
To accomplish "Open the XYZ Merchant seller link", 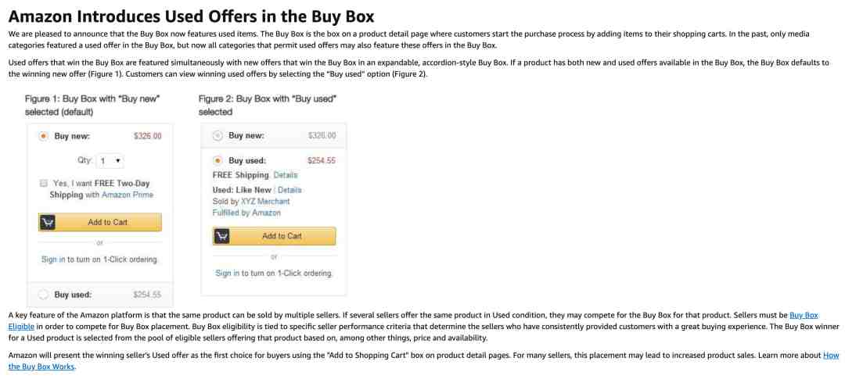I will tap(265, 202).
